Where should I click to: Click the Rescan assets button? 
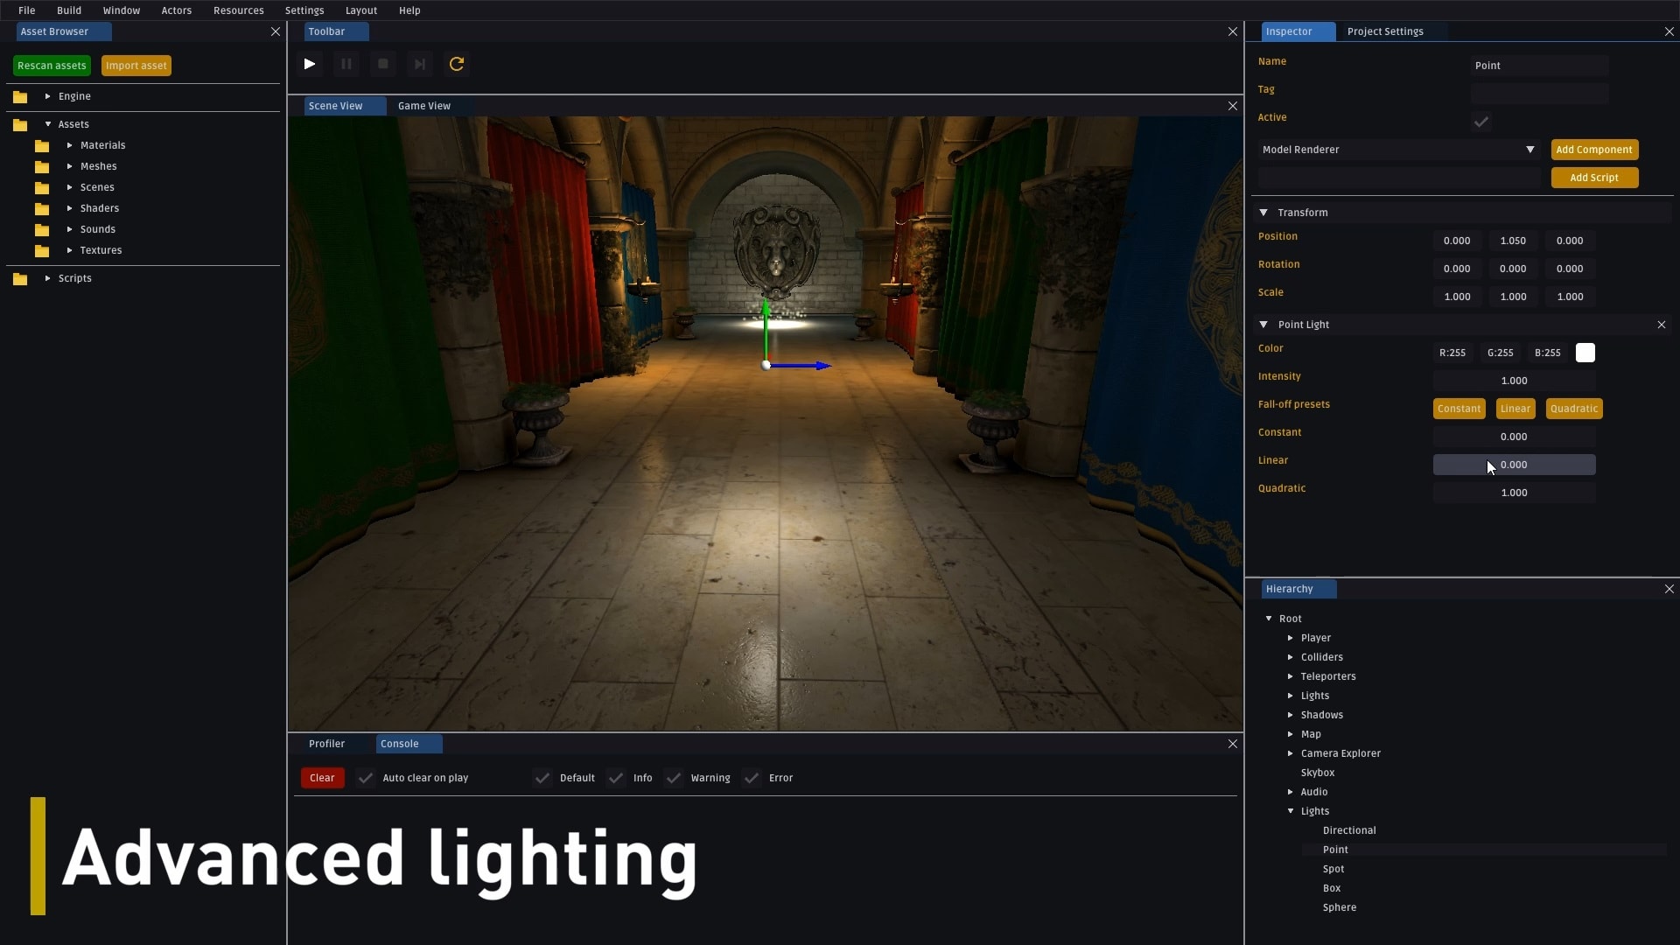[x=52, y=66]
